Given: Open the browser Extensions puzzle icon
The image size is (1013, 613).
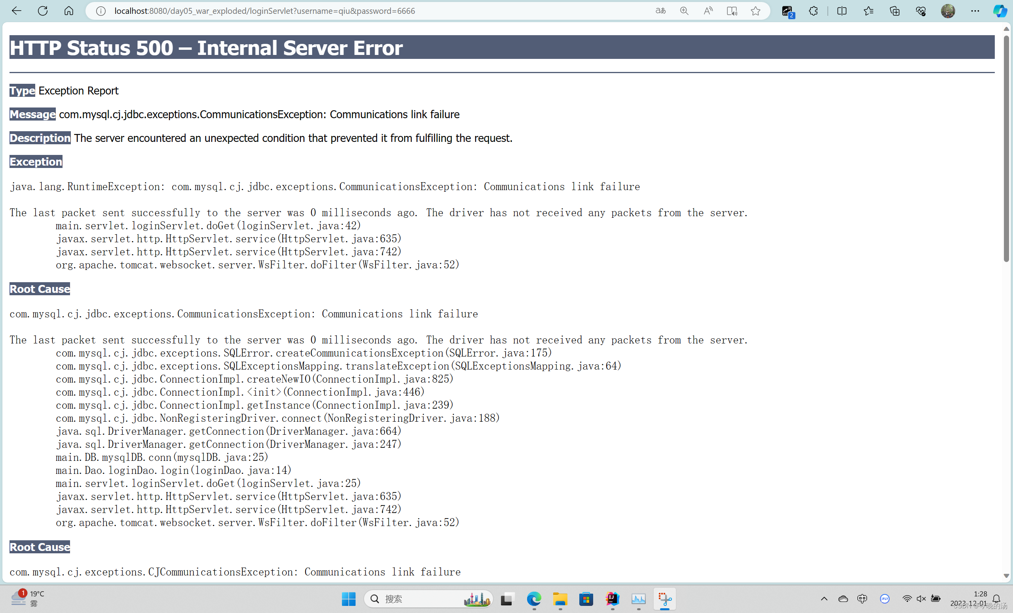Looking at the screenshot, I should 814,11.
